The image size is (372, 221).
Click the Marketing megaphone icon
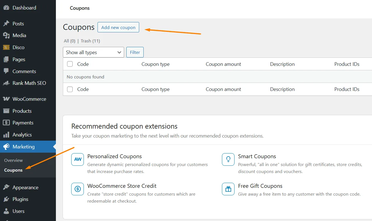tap(6, 147)
